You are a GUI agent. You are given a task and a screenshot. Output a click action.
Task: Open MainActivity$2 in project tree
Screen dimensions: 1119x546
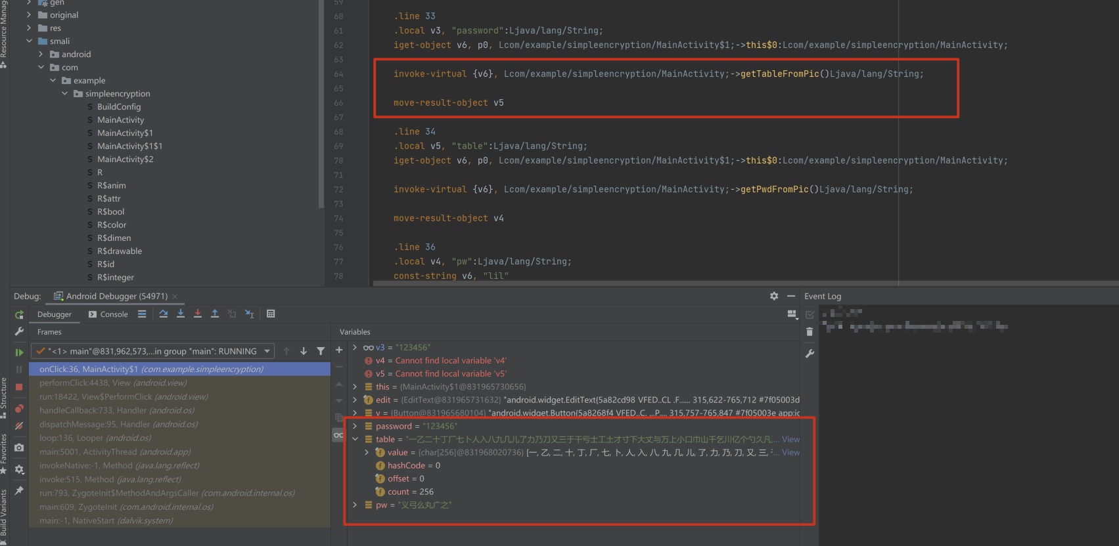pyautogui.click(x=125, y=159)
